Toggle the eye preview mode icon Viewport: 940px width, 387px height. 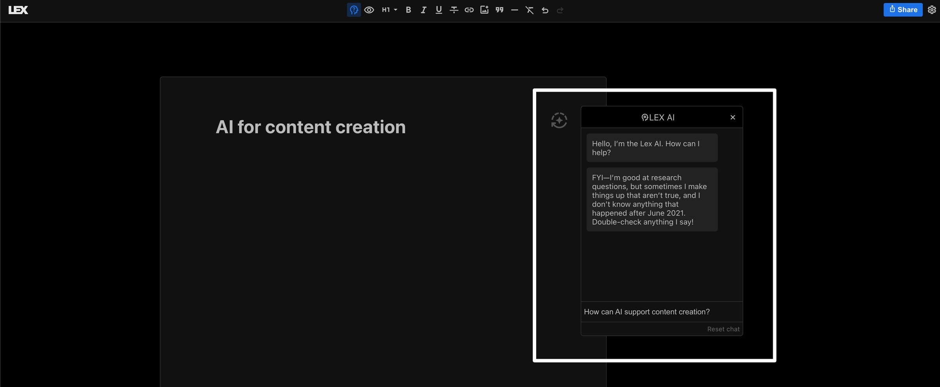(369, 10)
